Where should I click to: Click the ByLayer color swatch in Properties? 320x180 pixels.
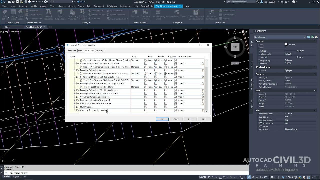tap(286, 44)
